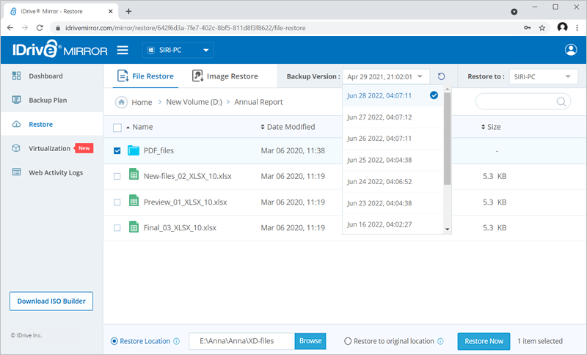Click the browser address bar URL
This screenshot has height=355, width=587.
click(x=186, y=28)
